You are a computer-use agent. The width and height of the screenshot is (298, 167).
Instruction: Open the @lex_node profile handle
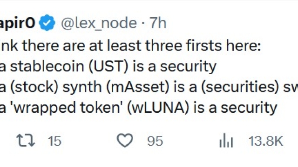tap(99, 23)
